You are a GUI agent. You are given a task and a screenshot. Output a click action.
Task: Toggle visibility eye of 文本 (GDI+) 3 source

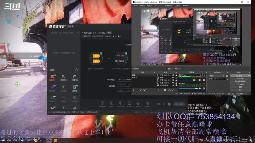pos(173,75)
